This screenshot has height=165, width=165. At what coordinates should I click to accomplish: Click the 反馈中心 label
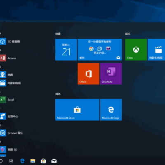[x=13, y=116]
